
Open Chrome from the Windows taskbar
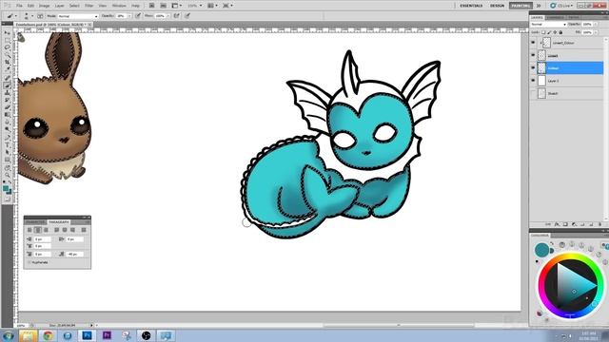click(x=49, y=335)
